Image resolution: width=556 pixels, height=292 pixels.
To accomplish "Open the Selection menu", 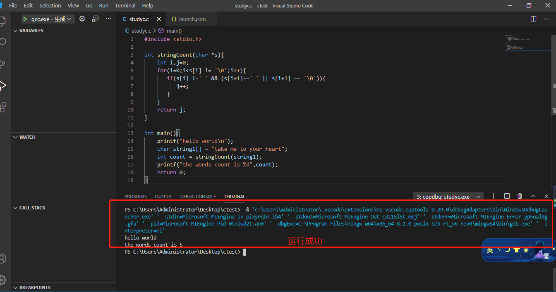I will click(x=50, y=6).
